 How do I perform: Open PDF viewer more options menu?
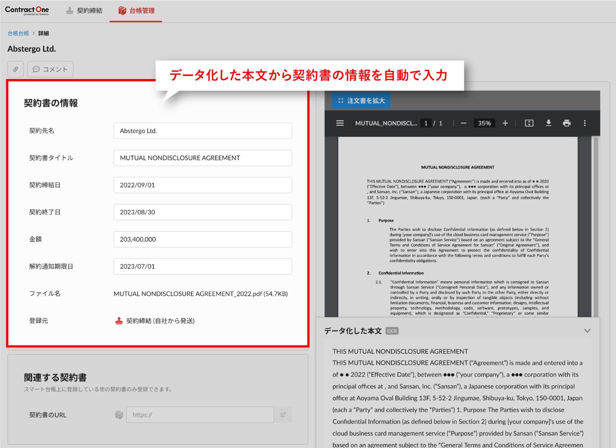pyautogui.click(x=585, y=123)
